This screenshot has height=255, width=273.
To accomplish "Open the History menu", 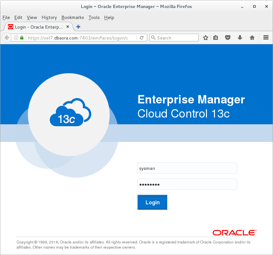I will [x=49, y=17].
